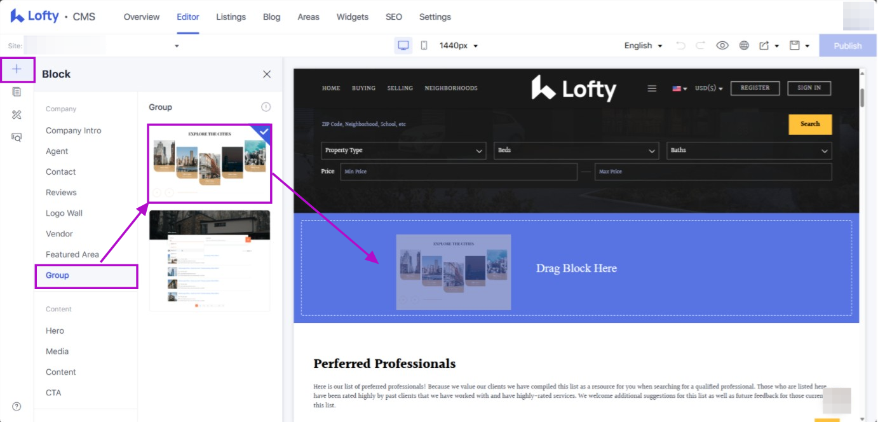Switch to desktop device preview
878x422 pixels.
[x=403, y=46]
